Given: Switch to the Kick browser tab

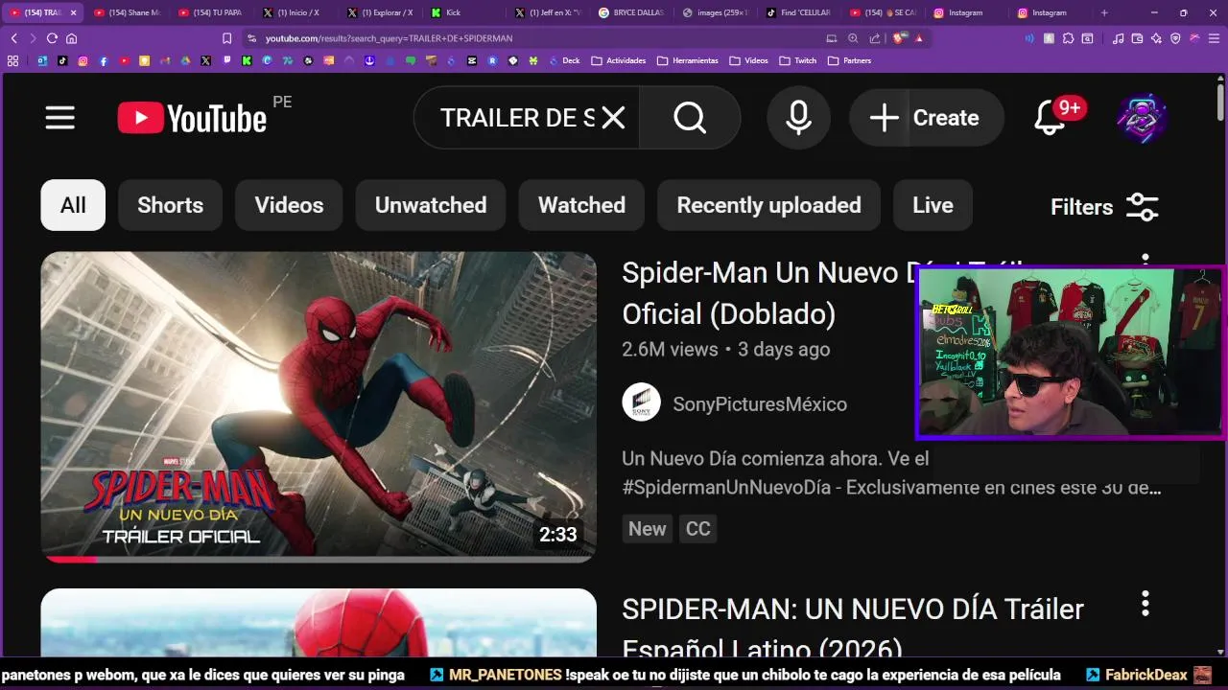Looking at the screenshot, I should 464,12.
